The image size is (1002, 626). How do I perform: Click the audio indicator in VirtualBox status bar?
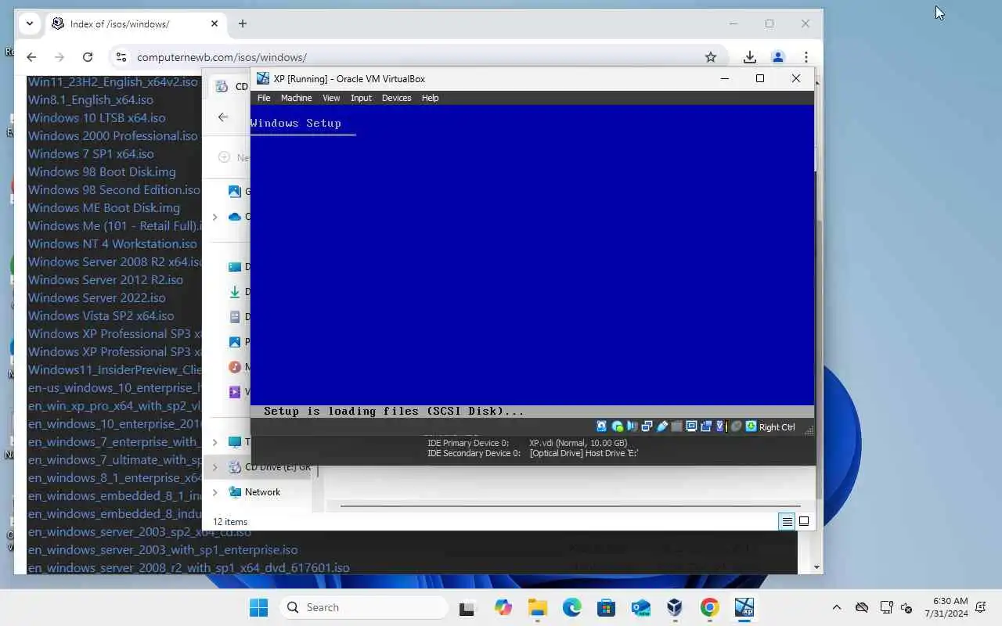[x=632, y=426]
